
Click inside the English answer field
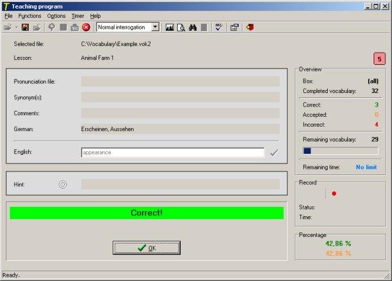173,152
